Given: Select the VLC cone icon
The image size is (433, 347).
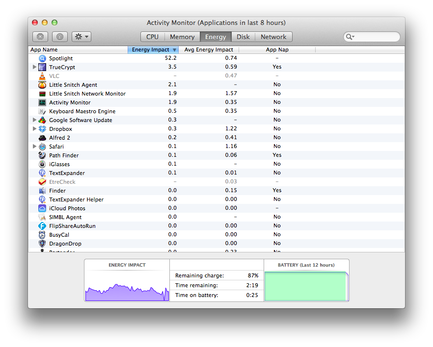Looking at the screenshot, I should click(x=42, y=76).
